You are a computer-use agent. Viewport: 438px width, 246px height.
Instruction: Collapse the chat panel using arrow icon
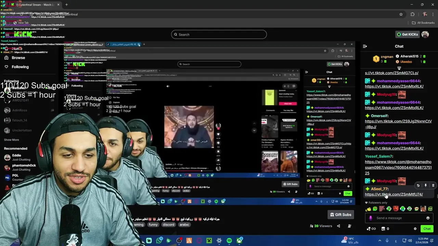click(365, 46)
